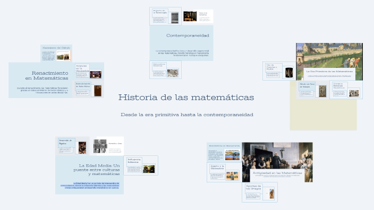Open the 'Impacto de la Tecnología' subtopic slide
Viewport: 374px width, 210px height.
(165, 16)
